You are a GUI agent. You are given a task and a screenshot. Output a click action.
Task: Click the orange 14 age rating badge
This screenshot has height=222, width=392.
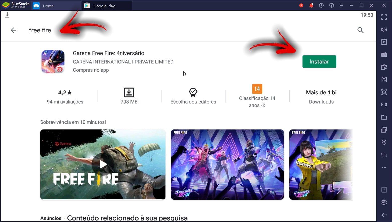pyautogui.click(x=257, y=89)
